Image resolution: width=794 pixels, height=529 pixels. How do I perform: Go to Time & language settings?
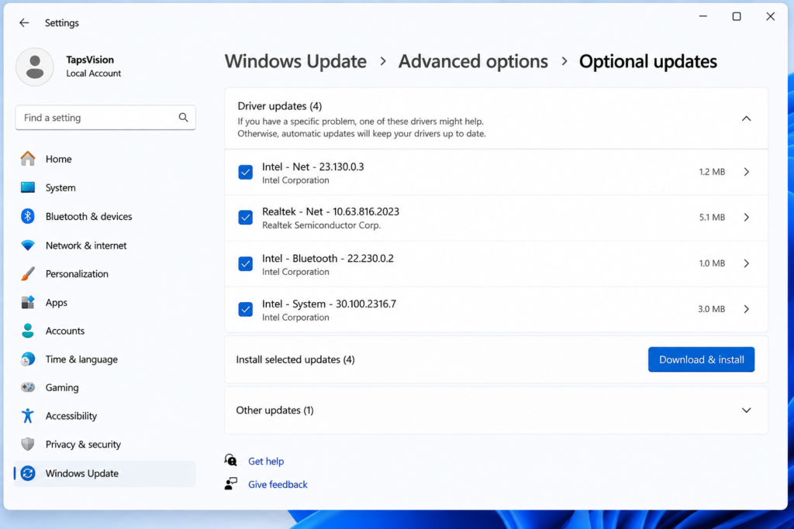point(105,359)
